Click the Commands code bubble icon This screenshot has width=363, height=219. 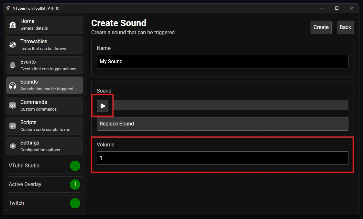(13, 105)
